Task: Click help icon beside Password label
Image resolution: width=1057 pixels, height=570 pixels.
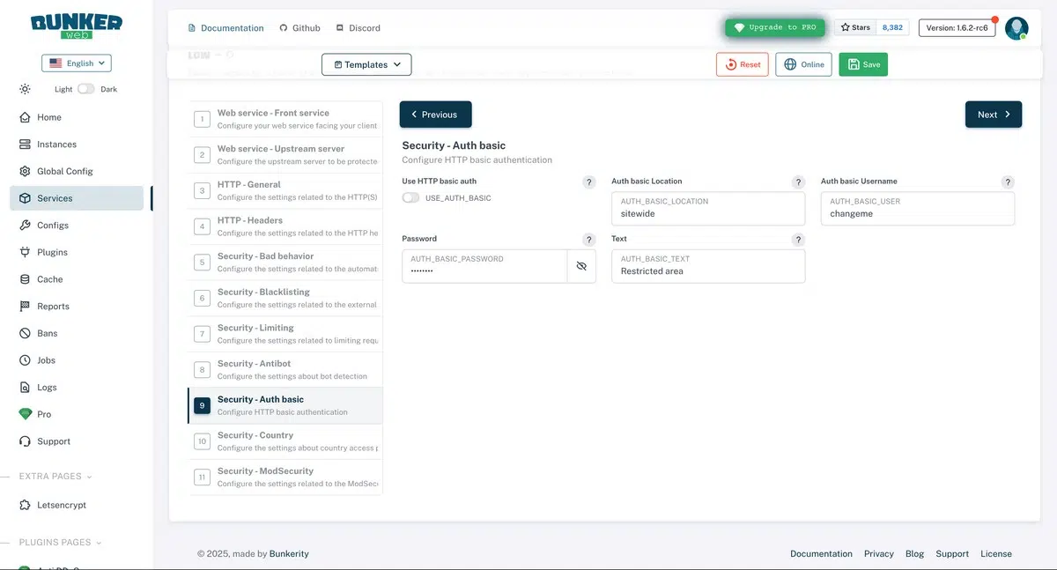Action: click(589, 240)
